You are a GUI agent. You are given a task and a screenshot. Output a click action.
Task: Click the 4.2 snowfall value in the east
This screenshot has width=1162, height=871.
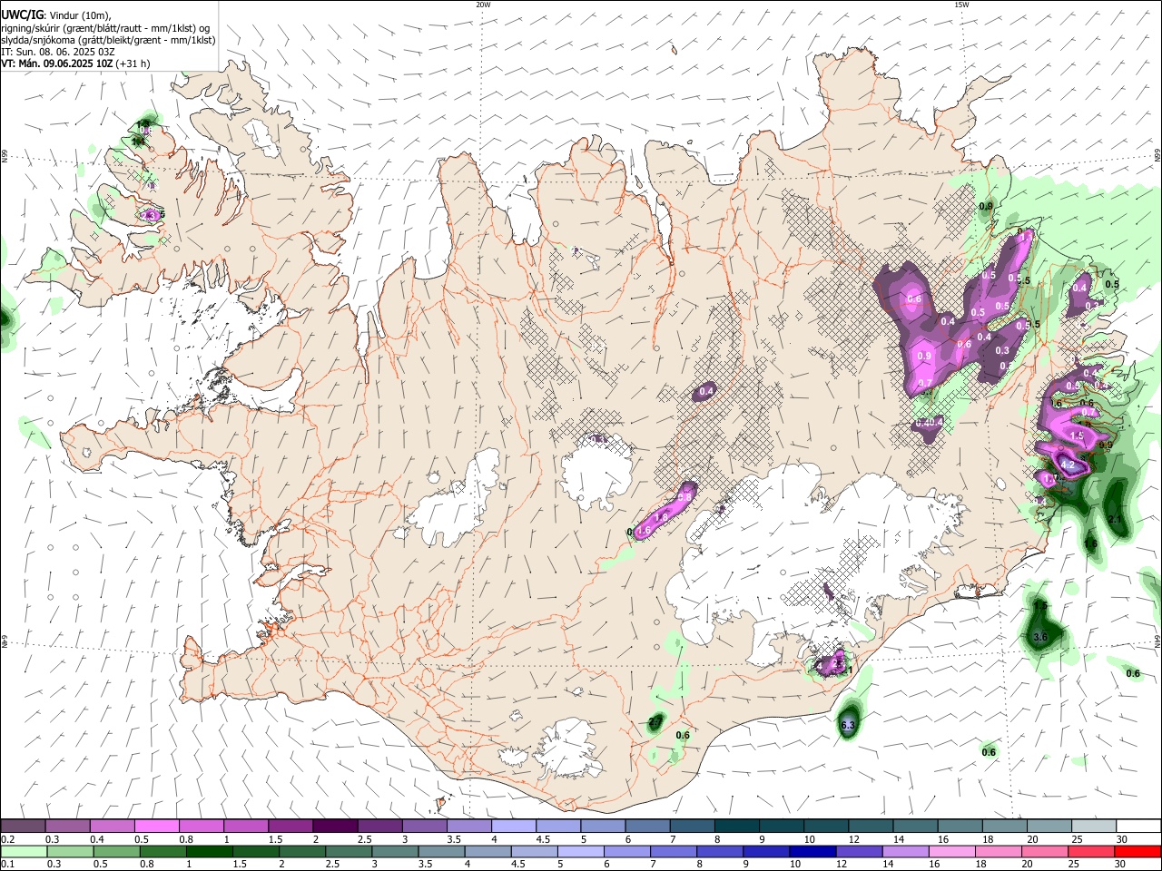pos(1068,465)
